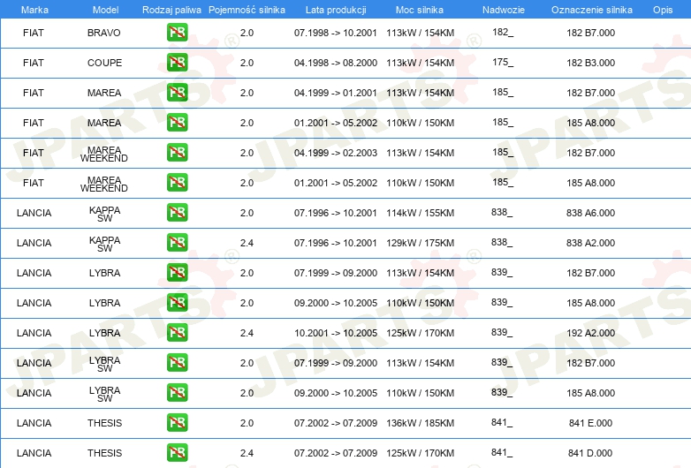Select fuel icon in THESIS 2.0 row
Image resolution: width=691 pixels, height=468 pixels.
tap(177, 422)
